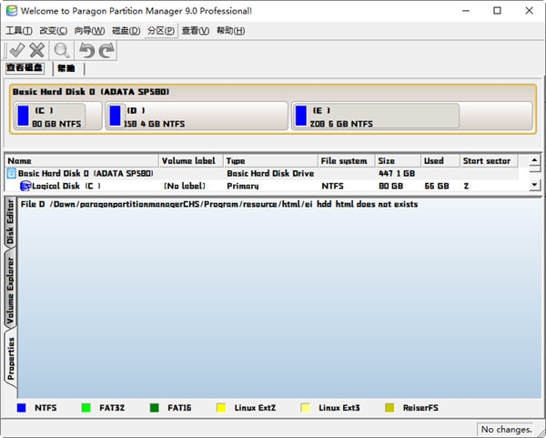Click the Apply changes checkmark icon
Viewport: 546px width, 438px height.
16,50
